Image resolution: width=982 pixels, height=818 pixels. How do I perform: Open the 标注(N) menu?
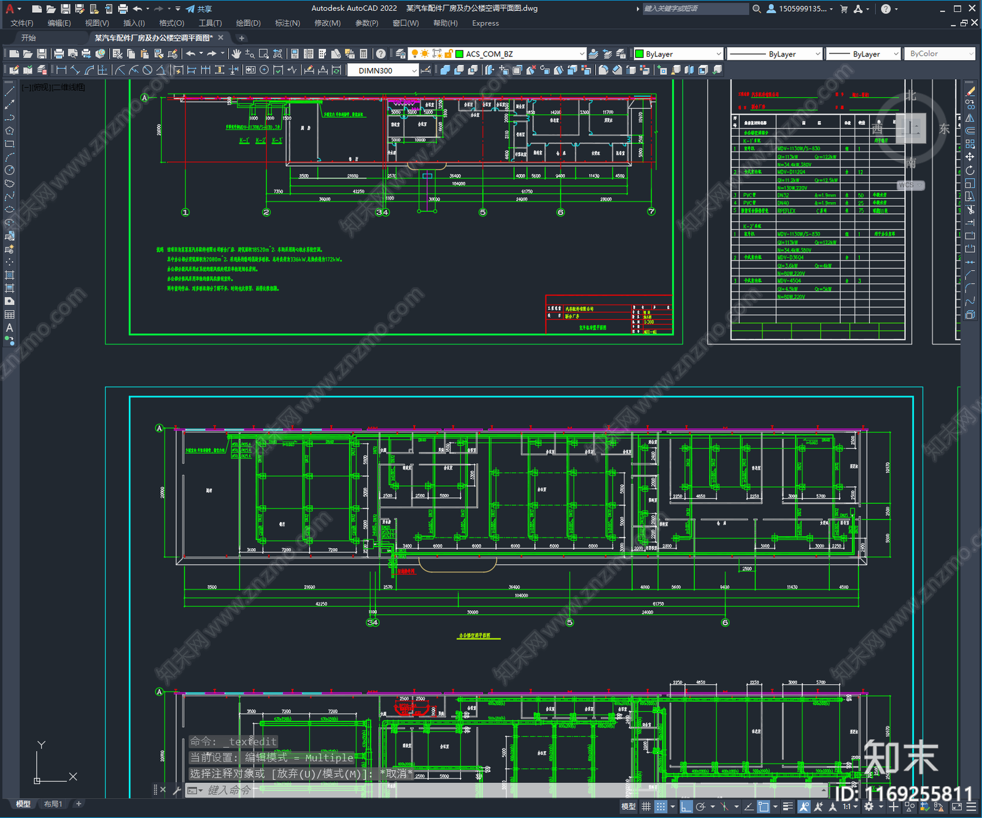coord(287,23)
